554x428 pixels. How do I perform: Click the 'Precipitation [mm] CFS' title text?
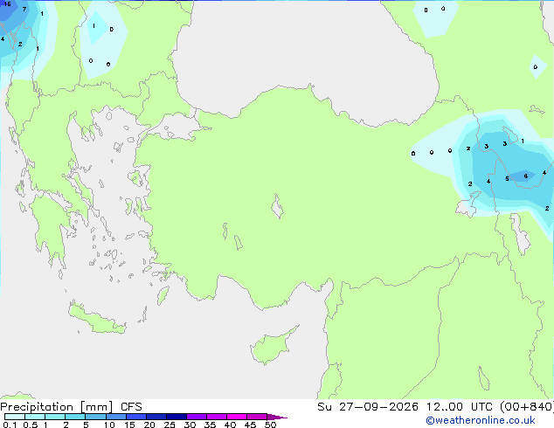(x=71, y=407)
